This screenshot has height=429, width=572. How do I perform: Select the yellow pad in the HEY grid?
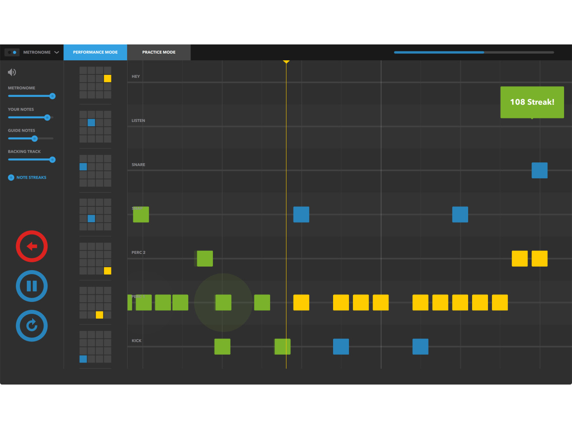[x=107, y=79]
